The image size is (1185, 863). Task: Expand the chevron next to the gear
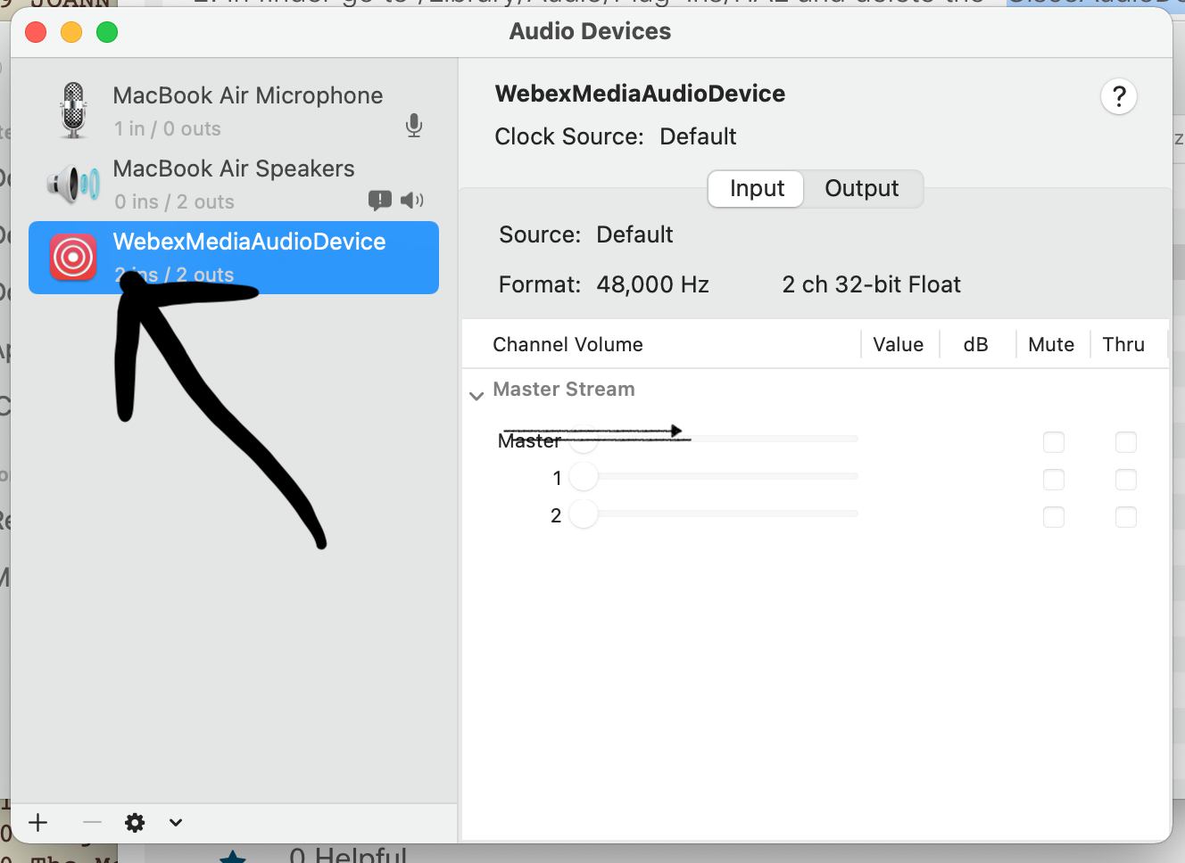(x=176, y=822)
